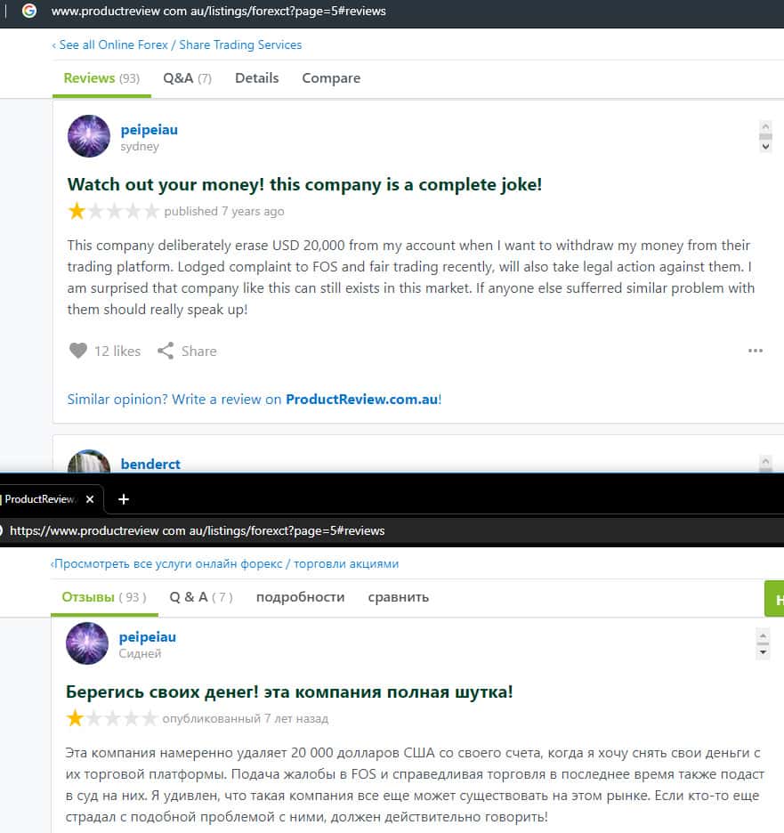
Task: Click the '12 likes' text
Action: pos(117,352)
